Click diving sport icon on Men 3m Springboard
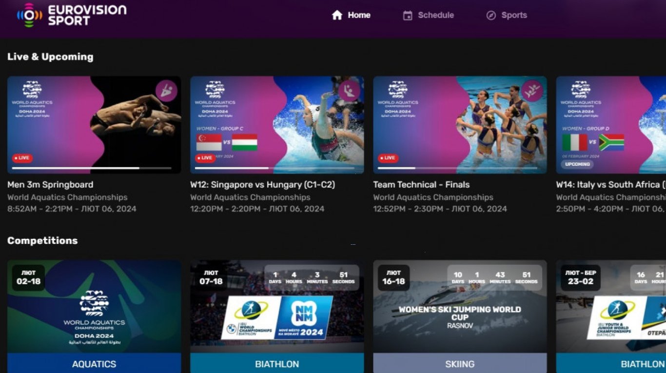 click(x=166, y=91)
